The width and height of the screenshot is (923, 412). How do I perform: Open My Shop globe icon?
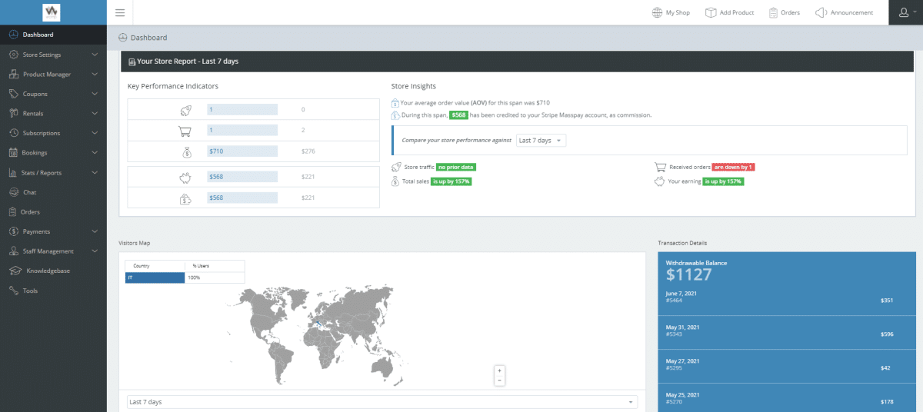(657, 12)
